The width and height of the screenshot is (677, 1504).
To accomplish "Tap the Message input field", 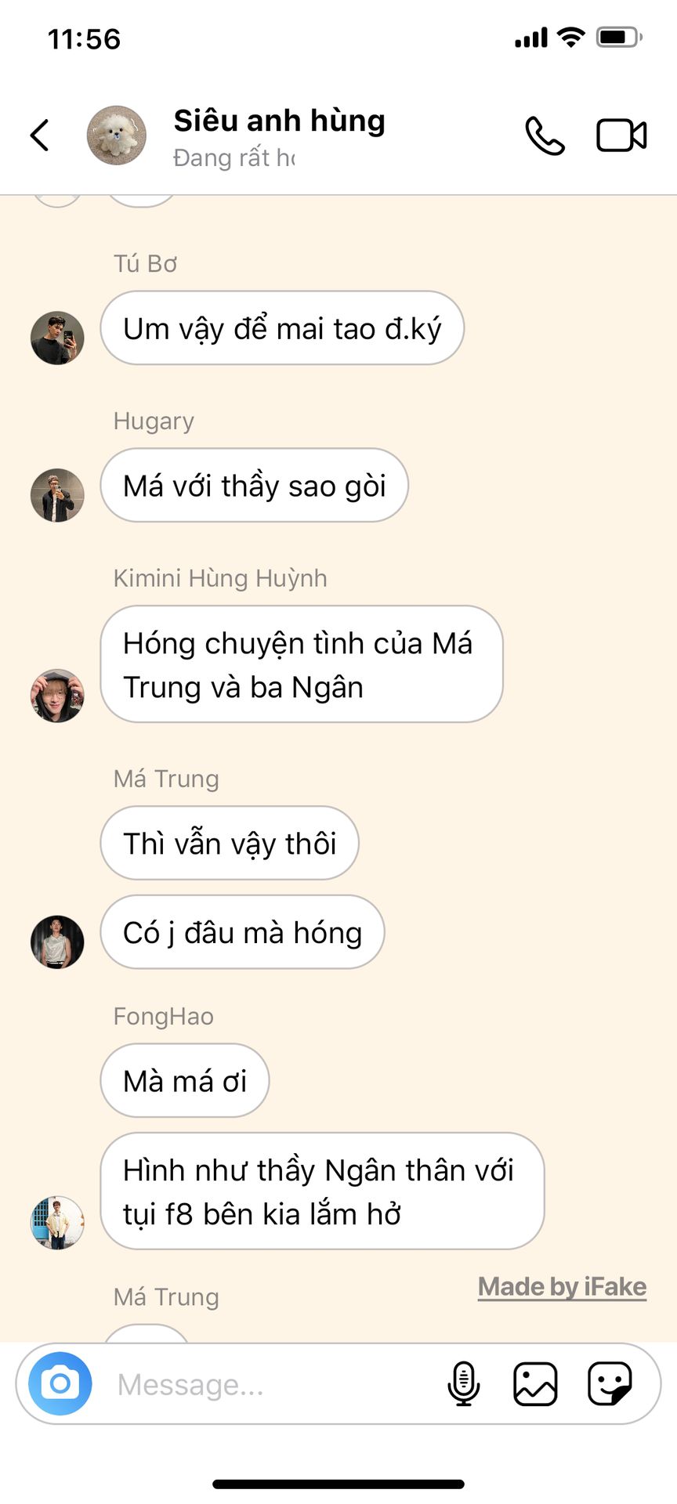I will pyautogui.click(x=274, y=1384).
